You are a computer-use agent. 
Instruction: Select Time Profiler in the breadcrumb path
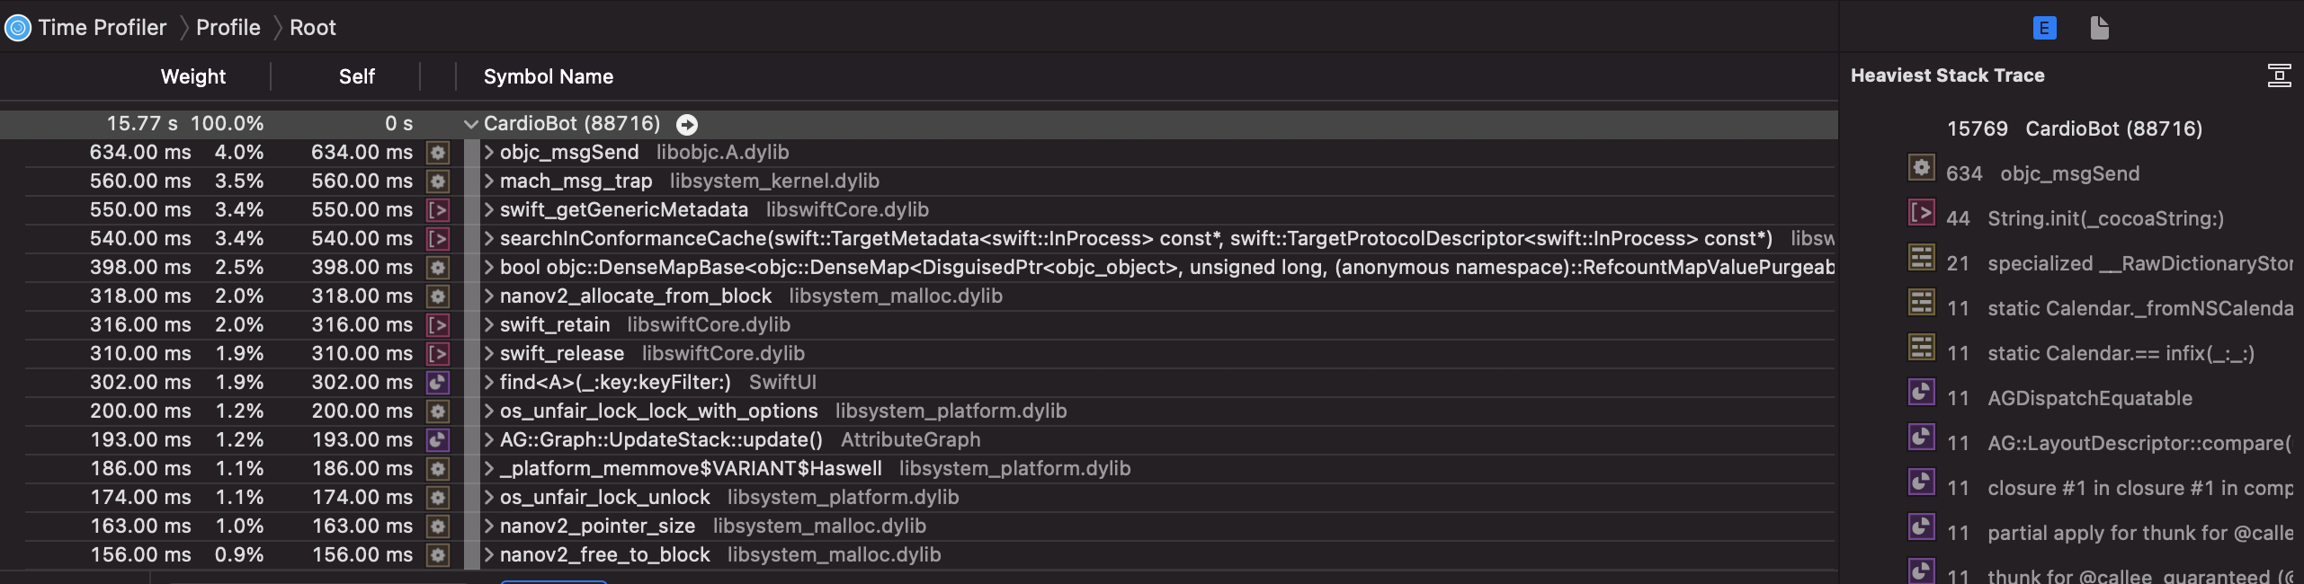(103, 28)
